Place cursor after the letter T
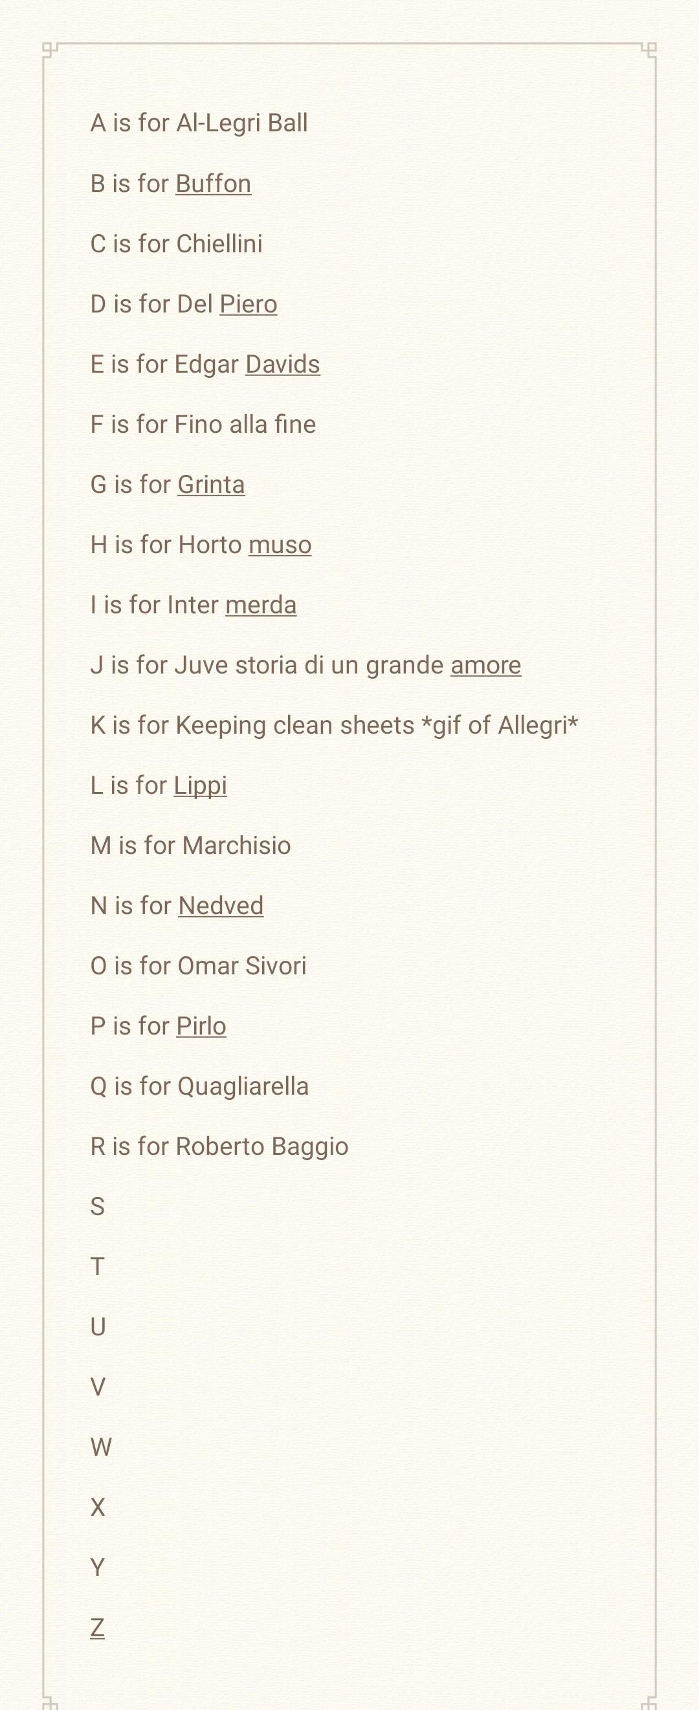 pos(106,1267)
